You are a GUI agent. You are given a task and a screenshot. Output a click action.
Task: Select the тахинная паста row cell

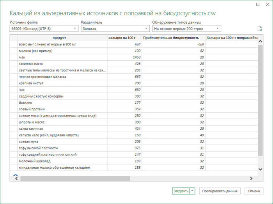[x=62, y=64]
